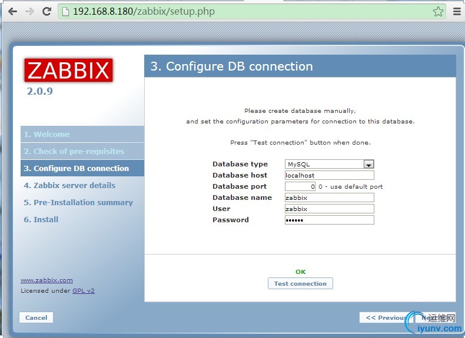The width and height of the screenshot is (465, 338).
Task: Go back with << Previous button
Action: (386, 317)
